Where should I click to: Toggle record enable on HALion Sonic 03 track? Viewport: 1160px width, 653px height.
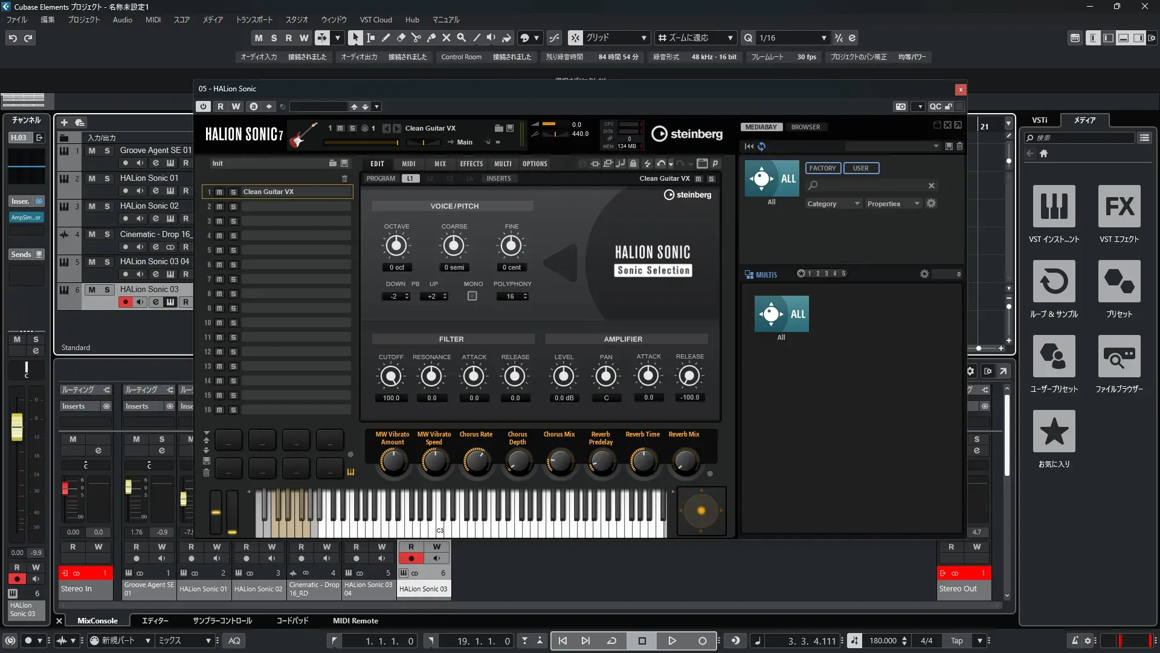125,302
